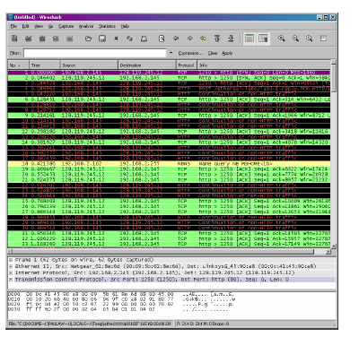Viewport: 359px width, 337px height.
Task: Reload the capture file icon
Action: pyautogui.click(x=129, y=39)
